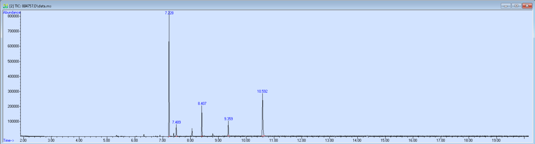
Task: Minimize the TIC chromatogram window
Action: pyautogui.click(x=506, y=6)
